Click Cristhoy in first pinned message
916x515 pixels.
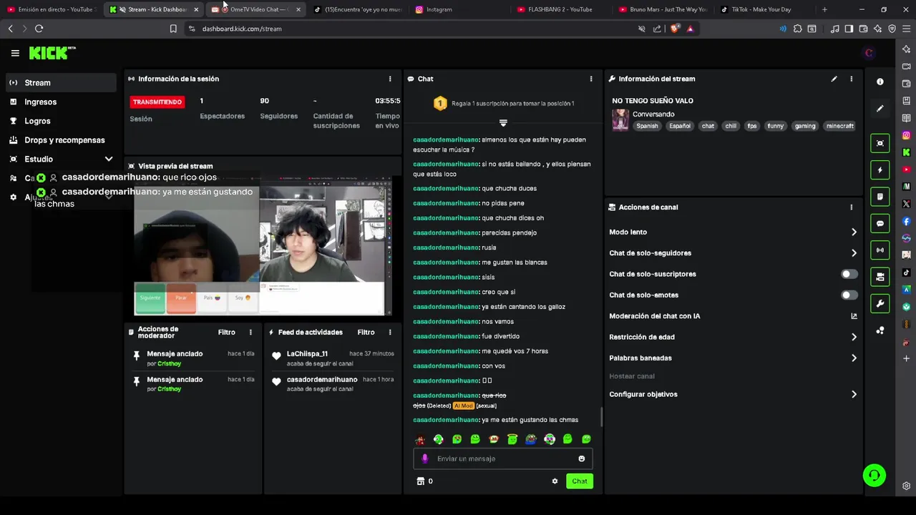170,364
